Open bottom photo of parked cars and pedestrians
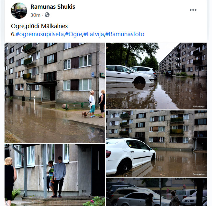This screenshot has height=206, width=212. (x=156, y=192)
